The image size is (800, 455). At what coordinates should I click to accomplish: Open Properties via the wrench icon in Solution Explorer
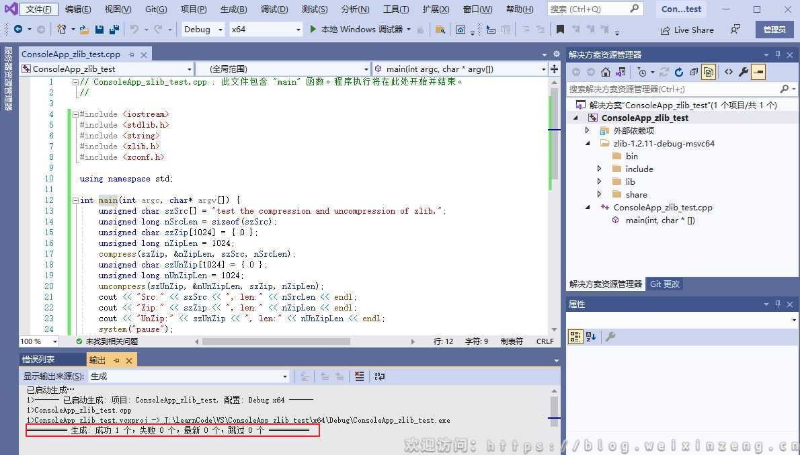click(744, 72)
